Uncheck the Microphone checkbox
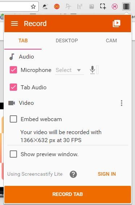This screenshot has height=205, width=135. [13, 70]
